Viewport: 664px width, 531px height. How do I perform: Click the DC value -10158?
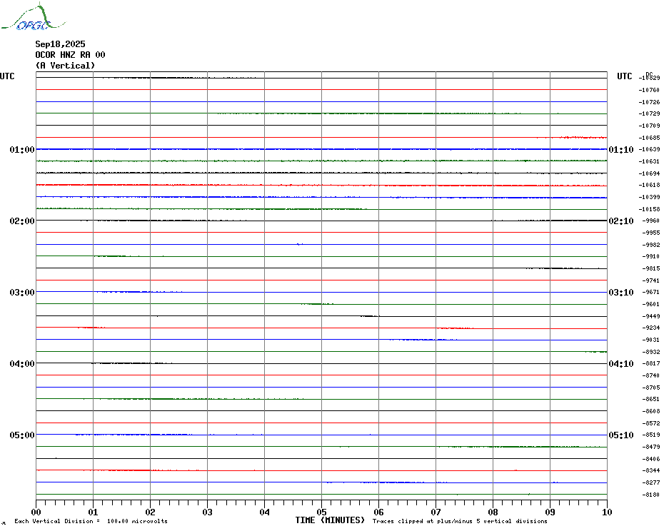pyautogui.click(x=649, y=209)
